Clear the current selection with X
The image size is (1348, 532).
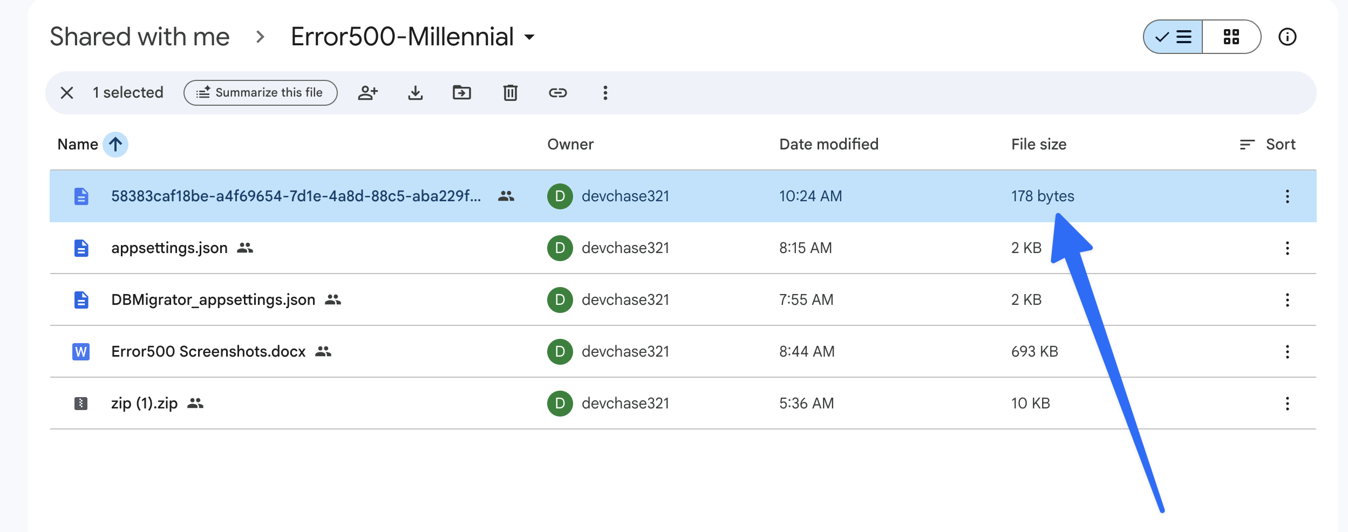[67, 93]
